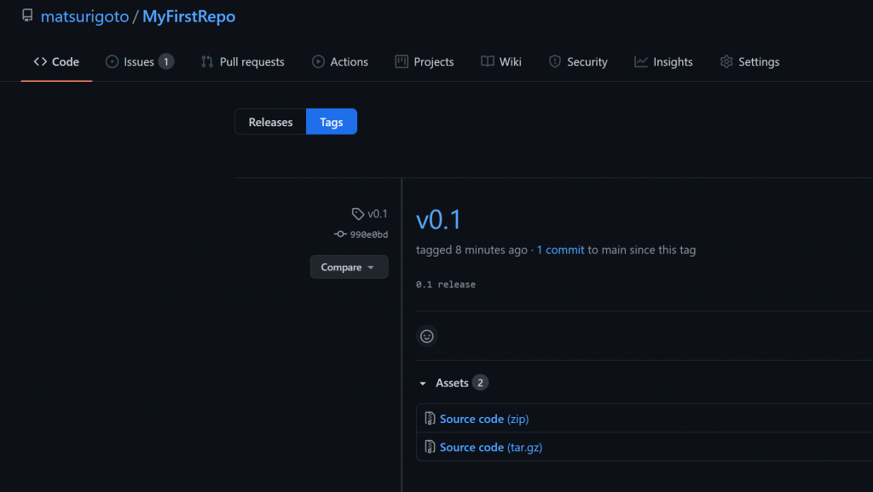Open the 1 commit link
The image size is (873, 492).
click(x=561, y=250)
